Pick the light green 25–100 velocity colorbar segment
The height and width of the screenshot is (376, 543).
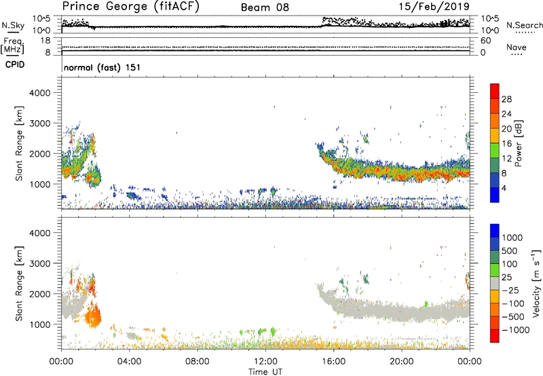(x=495, y=270)
